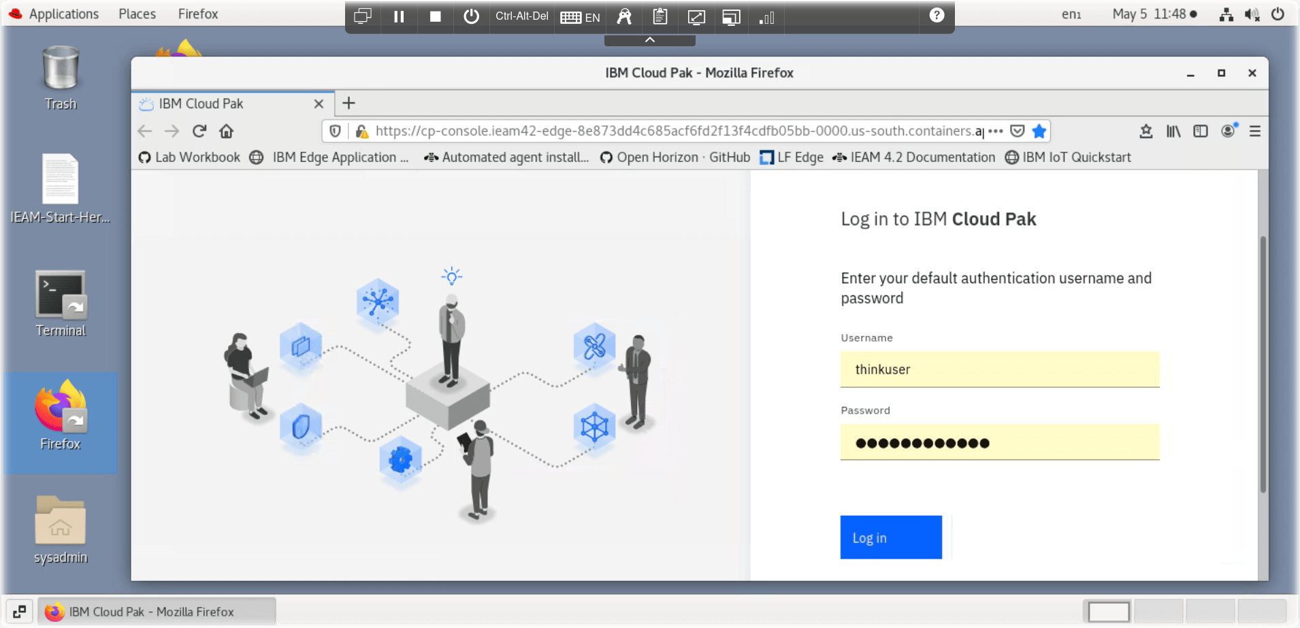Go to home page with house icon
1300x628 pixels.
(226, 131)
